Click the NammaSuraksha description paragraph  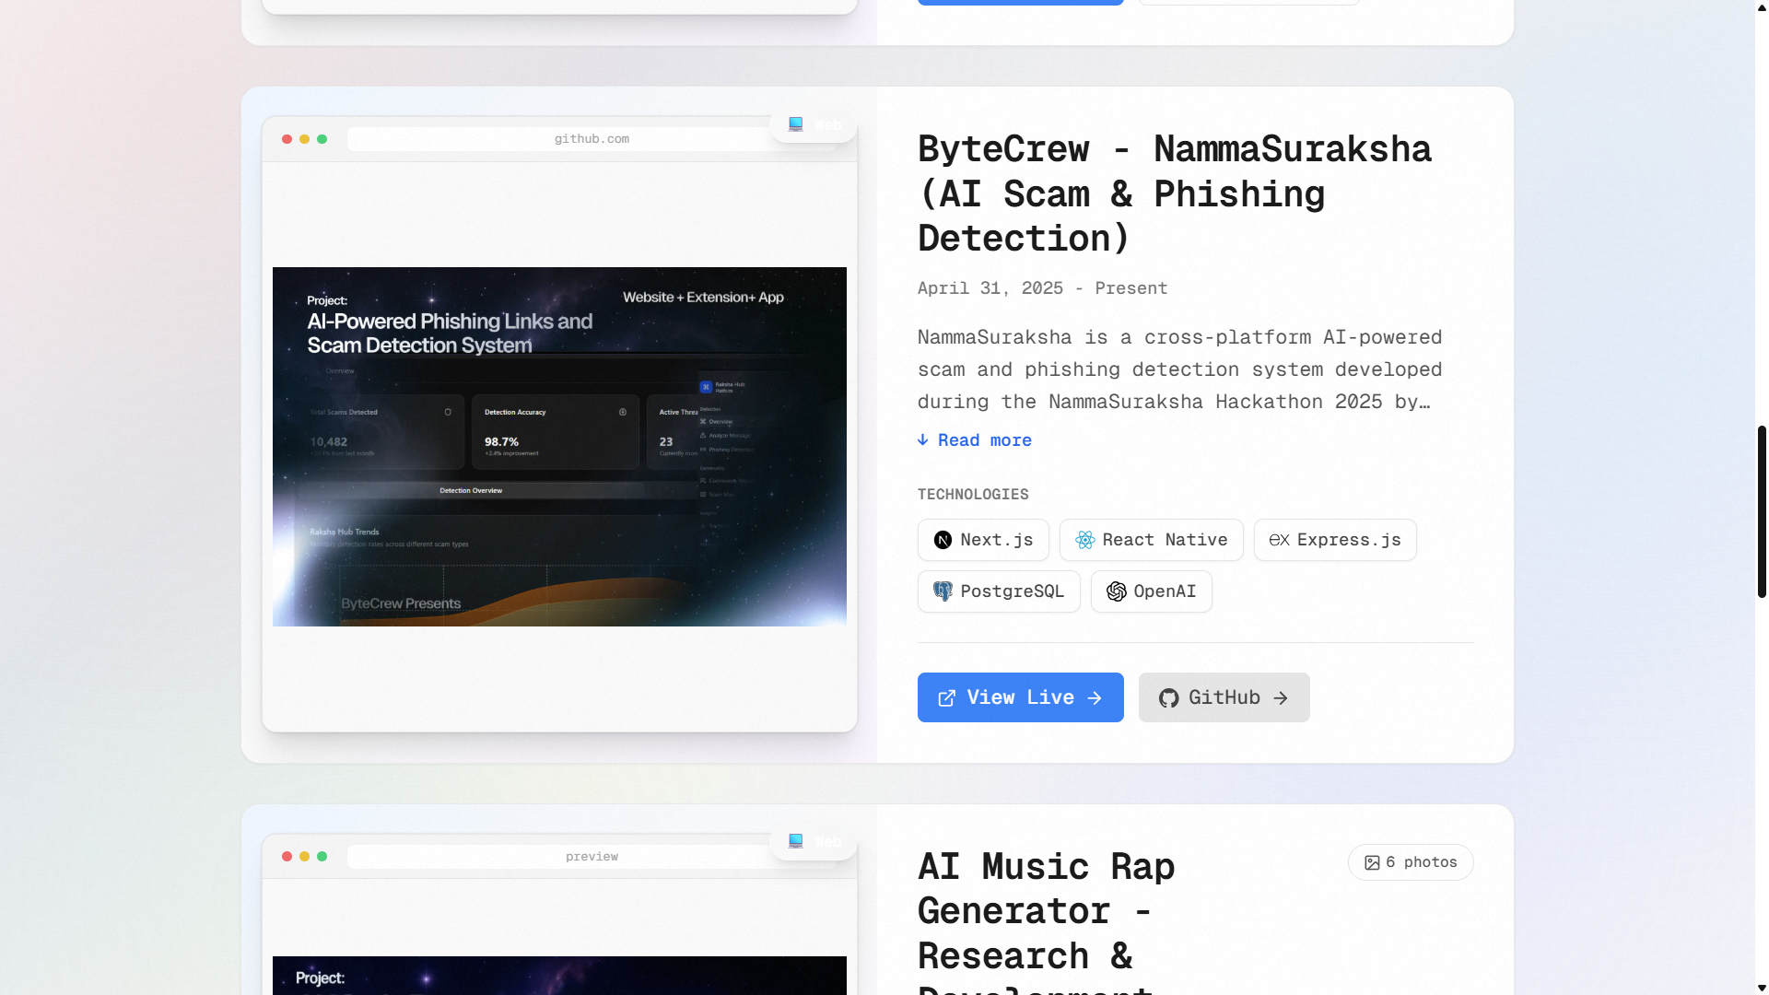coord(1180,369)
